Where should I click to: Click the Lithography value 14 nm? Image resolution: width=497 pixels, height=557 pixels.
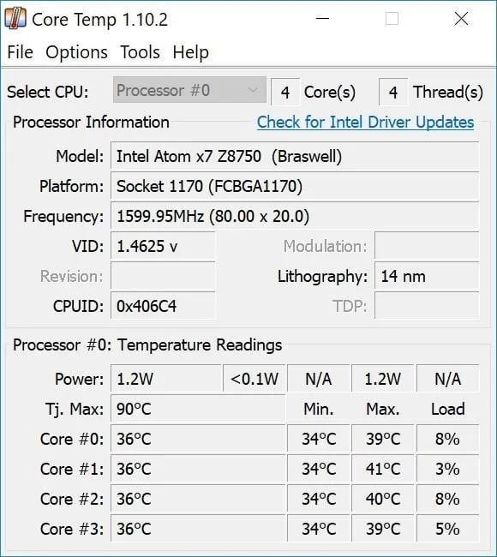point(426,277)
